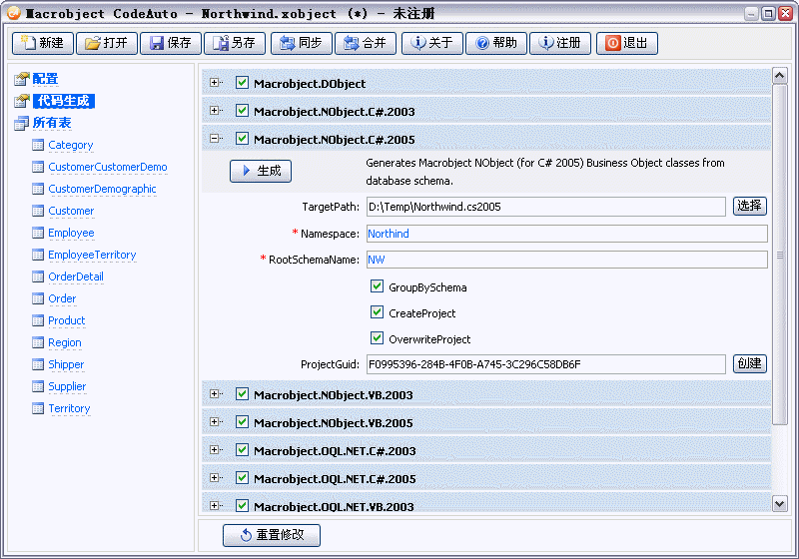Collapse Macrobject.NObject.C#.2005 section

click(x=215, y=139)
